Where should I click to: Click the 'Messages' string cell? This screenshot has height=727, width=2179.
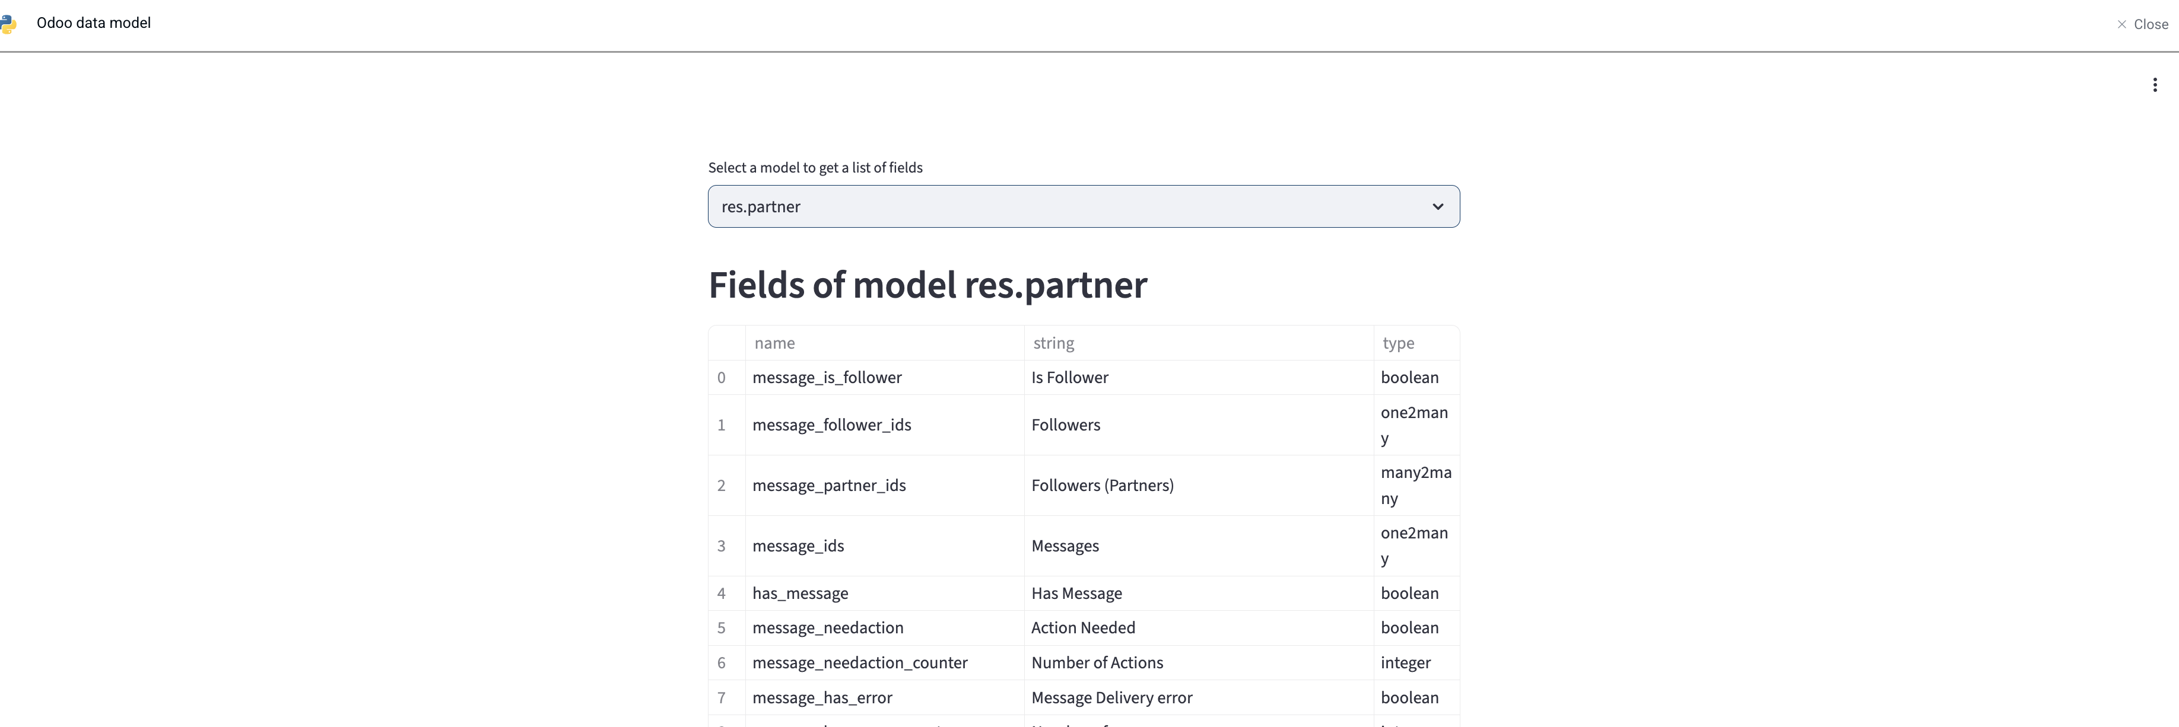click(x=1199, y=546)
